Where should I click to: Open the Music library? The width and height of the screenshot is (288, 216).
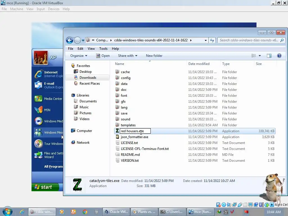(x=84, y=107)
